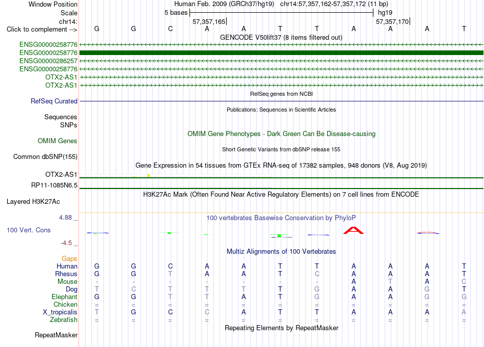Click the 57,357,170 position marker
The width and height of the screenshot is (484, 347).
(x=392, y=21)
